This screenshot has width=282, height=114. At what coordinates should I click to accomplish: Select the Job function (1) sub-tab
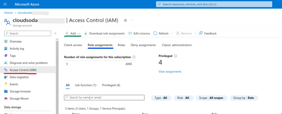[x=86, y=85]
